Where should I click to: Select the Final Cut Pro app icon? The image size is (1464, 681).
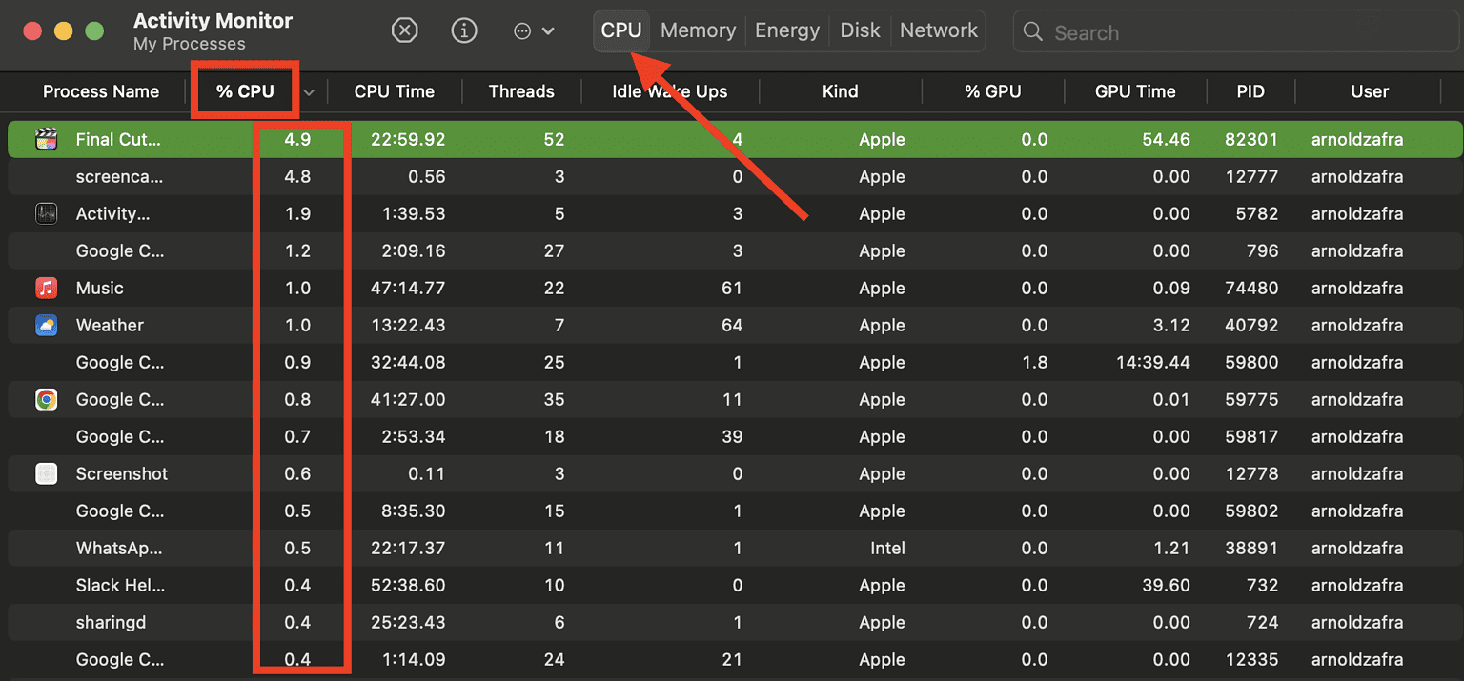46,139
